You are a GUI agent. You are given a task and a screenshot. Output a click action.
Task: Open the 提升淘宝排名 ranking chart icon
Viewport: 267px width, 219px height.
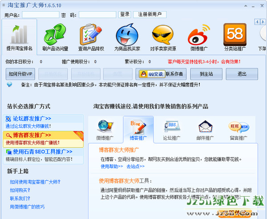(x=19, y=34)
